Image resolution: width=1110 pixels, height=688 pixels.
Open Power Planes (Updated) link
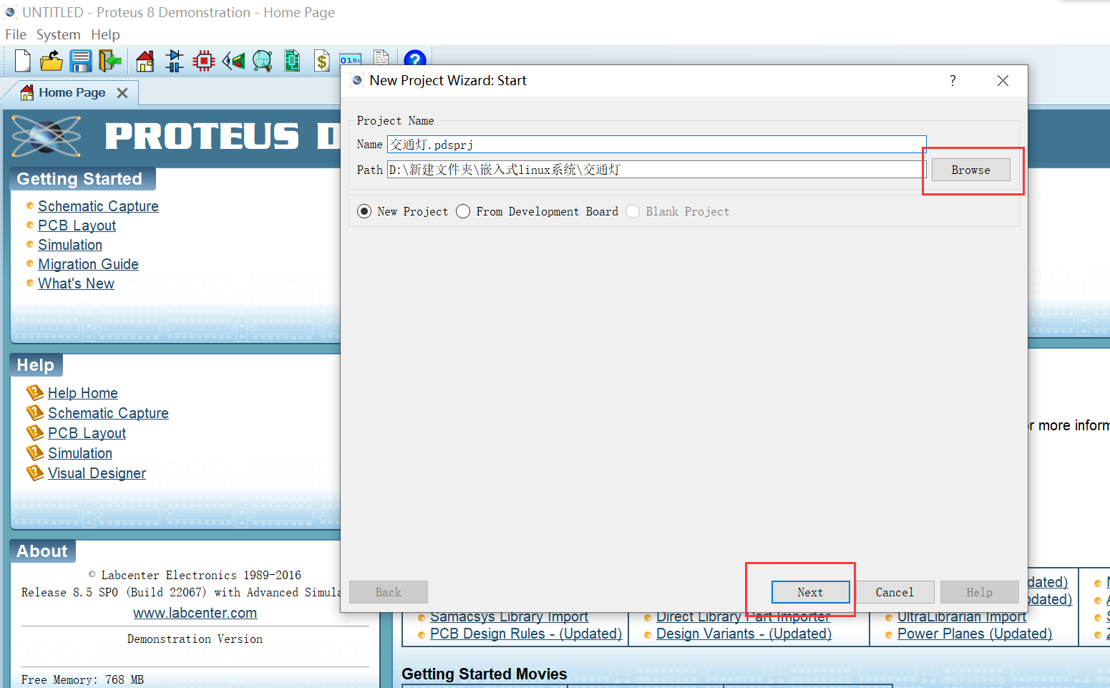(x=975, y=634)
